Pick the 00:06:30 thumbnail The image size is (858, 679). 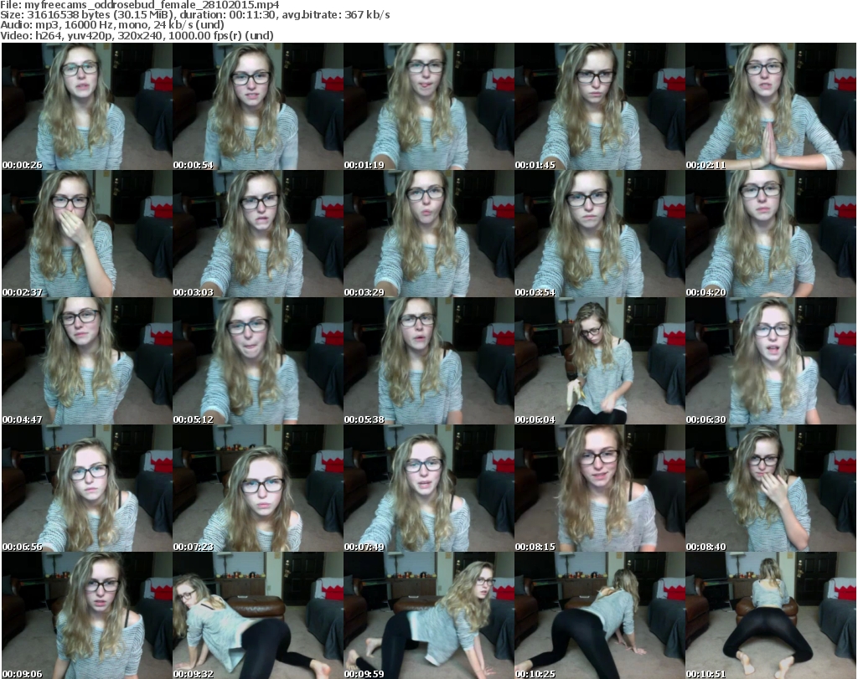[x=771, y=362]
